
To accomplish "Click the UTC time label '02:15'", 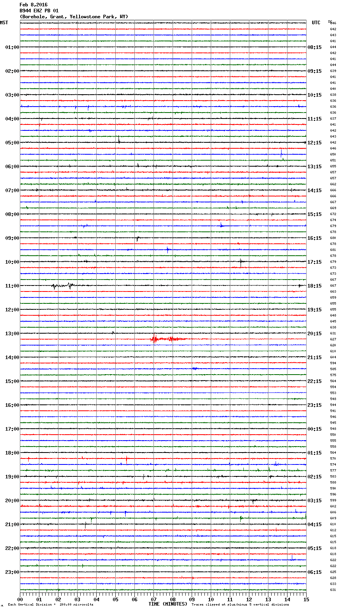I will point(315,477).
